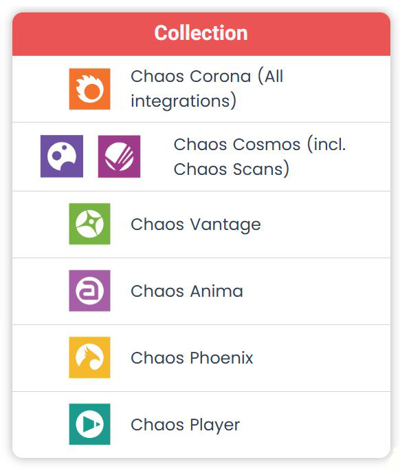Viewport: 400px width, 471px height.
Task: Select the 'Chaos Cosmos' product name text
Action: [237, 145]
